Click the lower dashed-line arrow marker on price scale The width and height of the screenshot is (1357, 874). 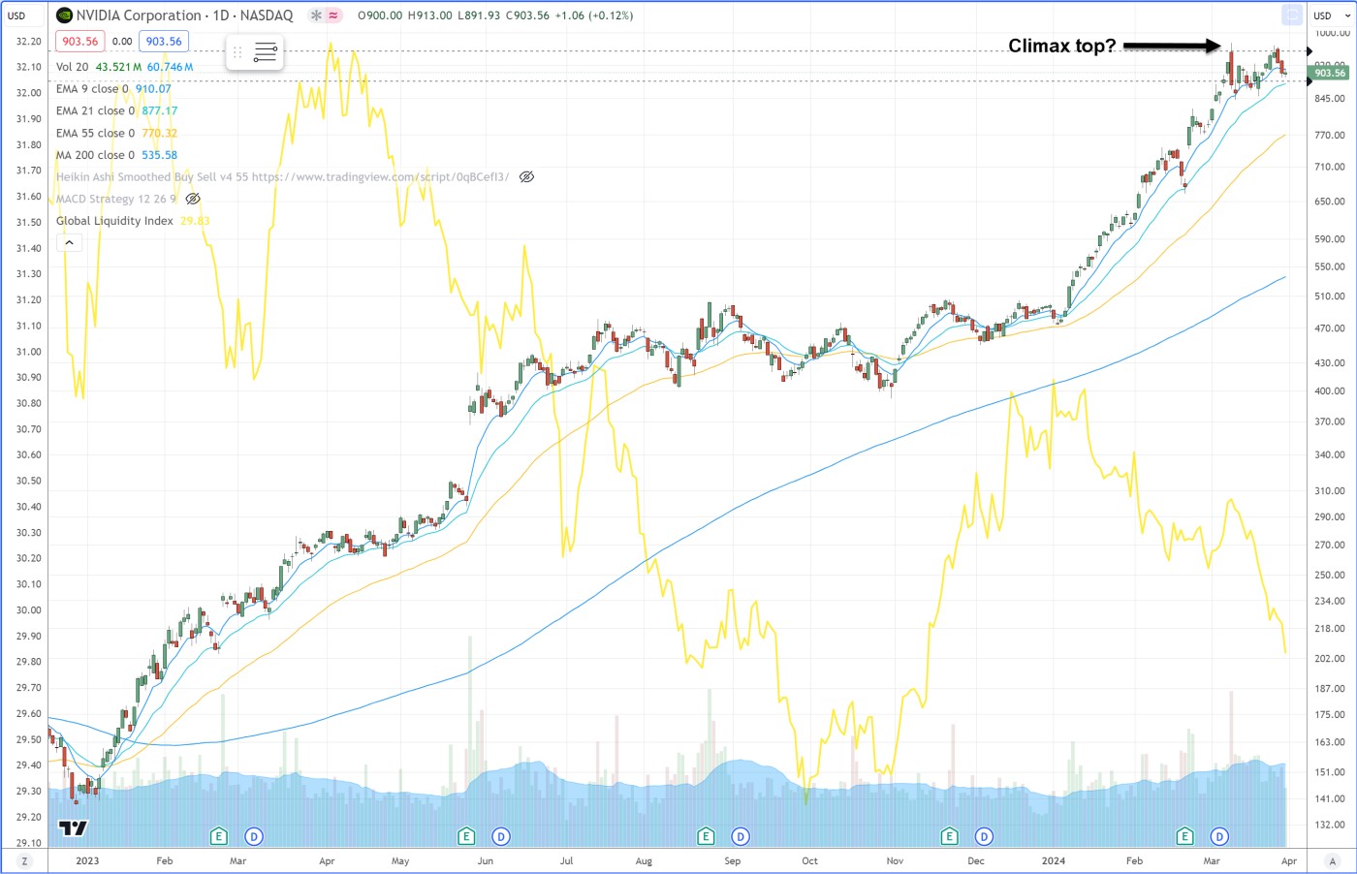coord(1310,81)
